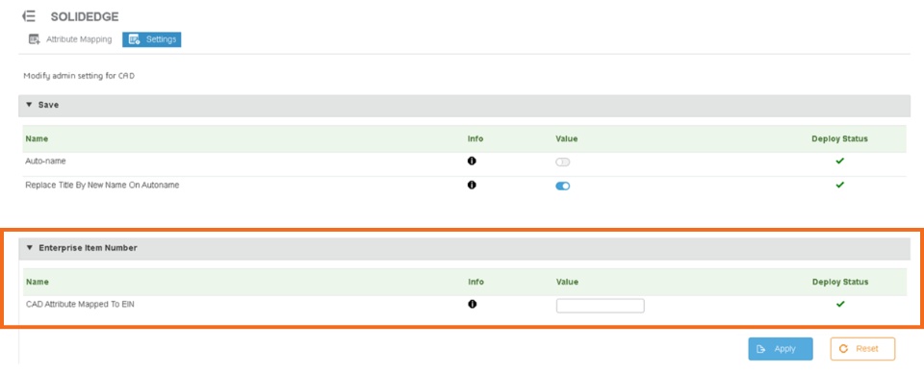Image resolution: width=924 pixels, height=374 pixels.
Task: Click the Apply button
Action: [x=781, y=349]
